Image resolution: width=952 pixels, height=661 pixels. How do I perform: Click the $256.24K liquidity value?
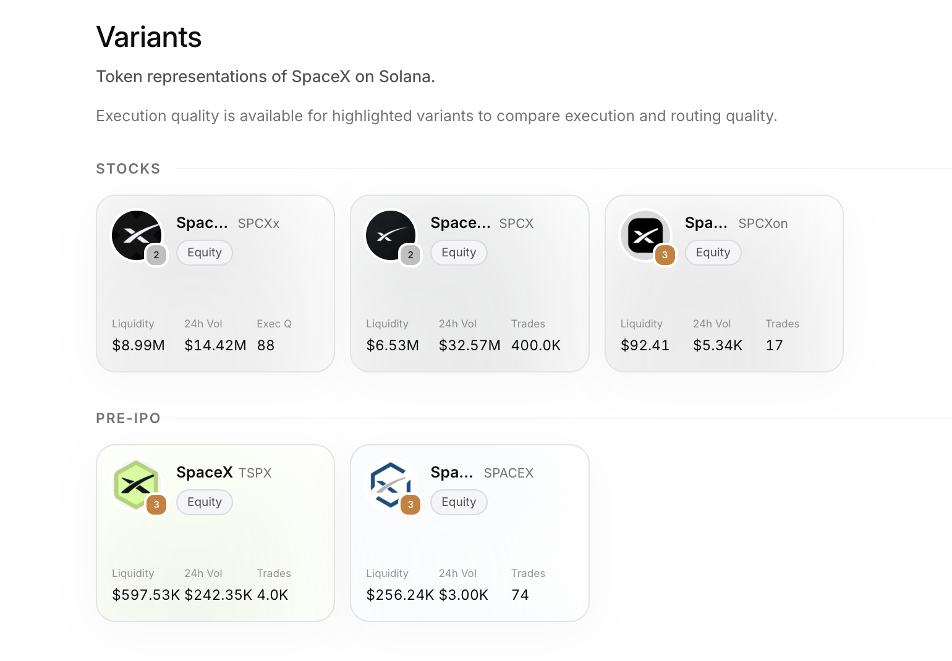click(400, 595)
